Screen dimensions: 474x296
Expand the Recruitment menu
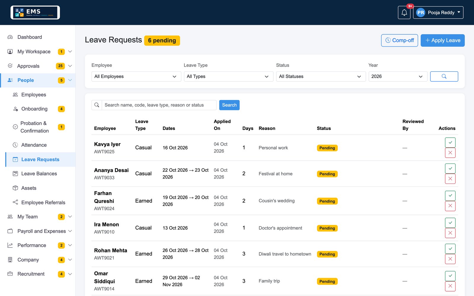click(38, 274)
